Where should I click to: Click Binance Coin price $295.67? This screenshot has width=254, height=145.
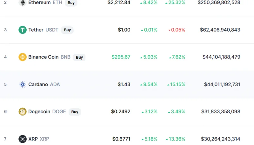pyautogui.click(x=121, y=57)
